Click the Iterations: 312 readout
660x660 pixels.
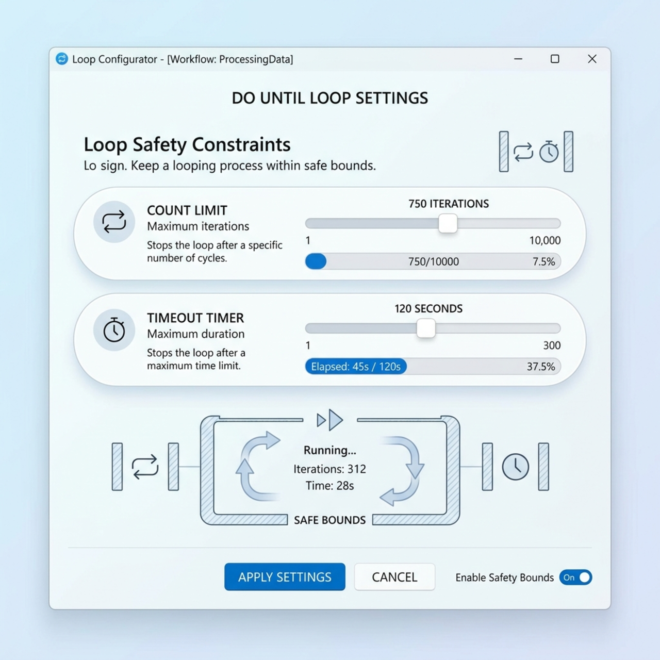330,469
